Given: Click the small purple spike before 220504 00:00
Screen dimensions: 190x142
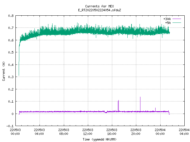Looking at the screenshot, I should (156, 110).
